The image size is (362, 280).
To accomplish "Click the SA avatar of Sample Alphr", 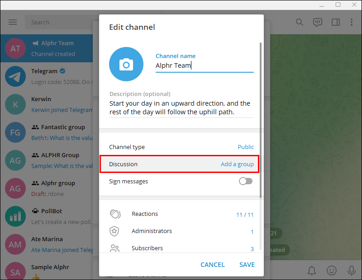I will tap(15, 271).
